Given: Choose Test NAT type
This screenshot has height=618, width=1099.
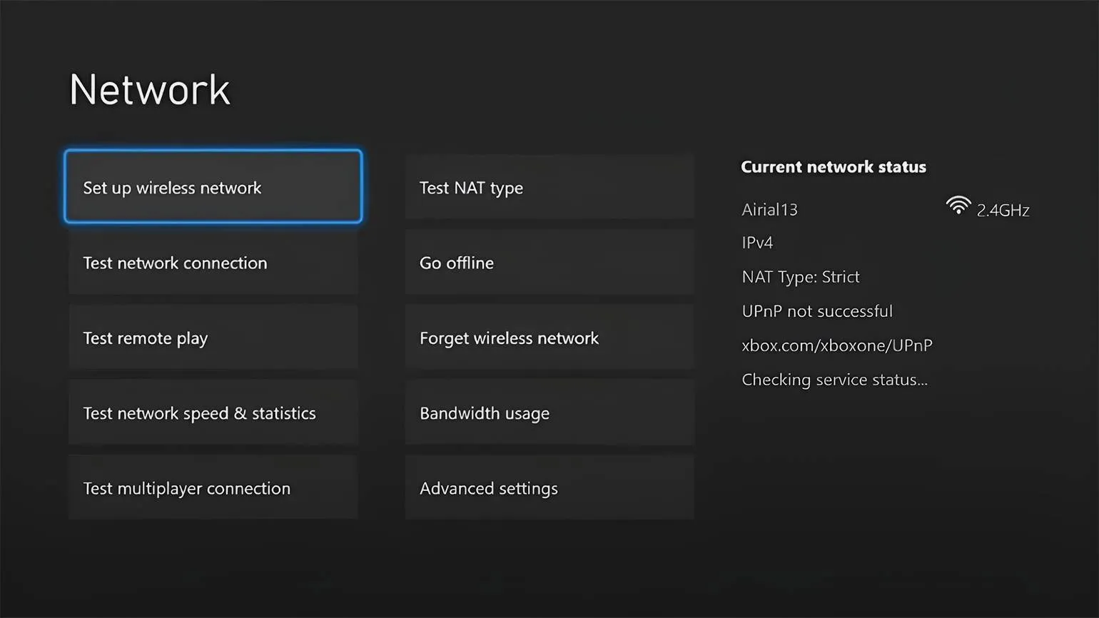Looking at the screenshot, I should 549,187.
